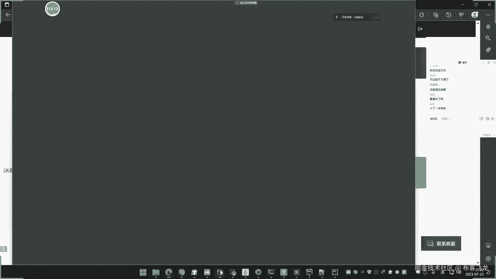Open the 发送至 所有人 recipient dropdown
The image size is (496, 279).
tap(446, 119)
